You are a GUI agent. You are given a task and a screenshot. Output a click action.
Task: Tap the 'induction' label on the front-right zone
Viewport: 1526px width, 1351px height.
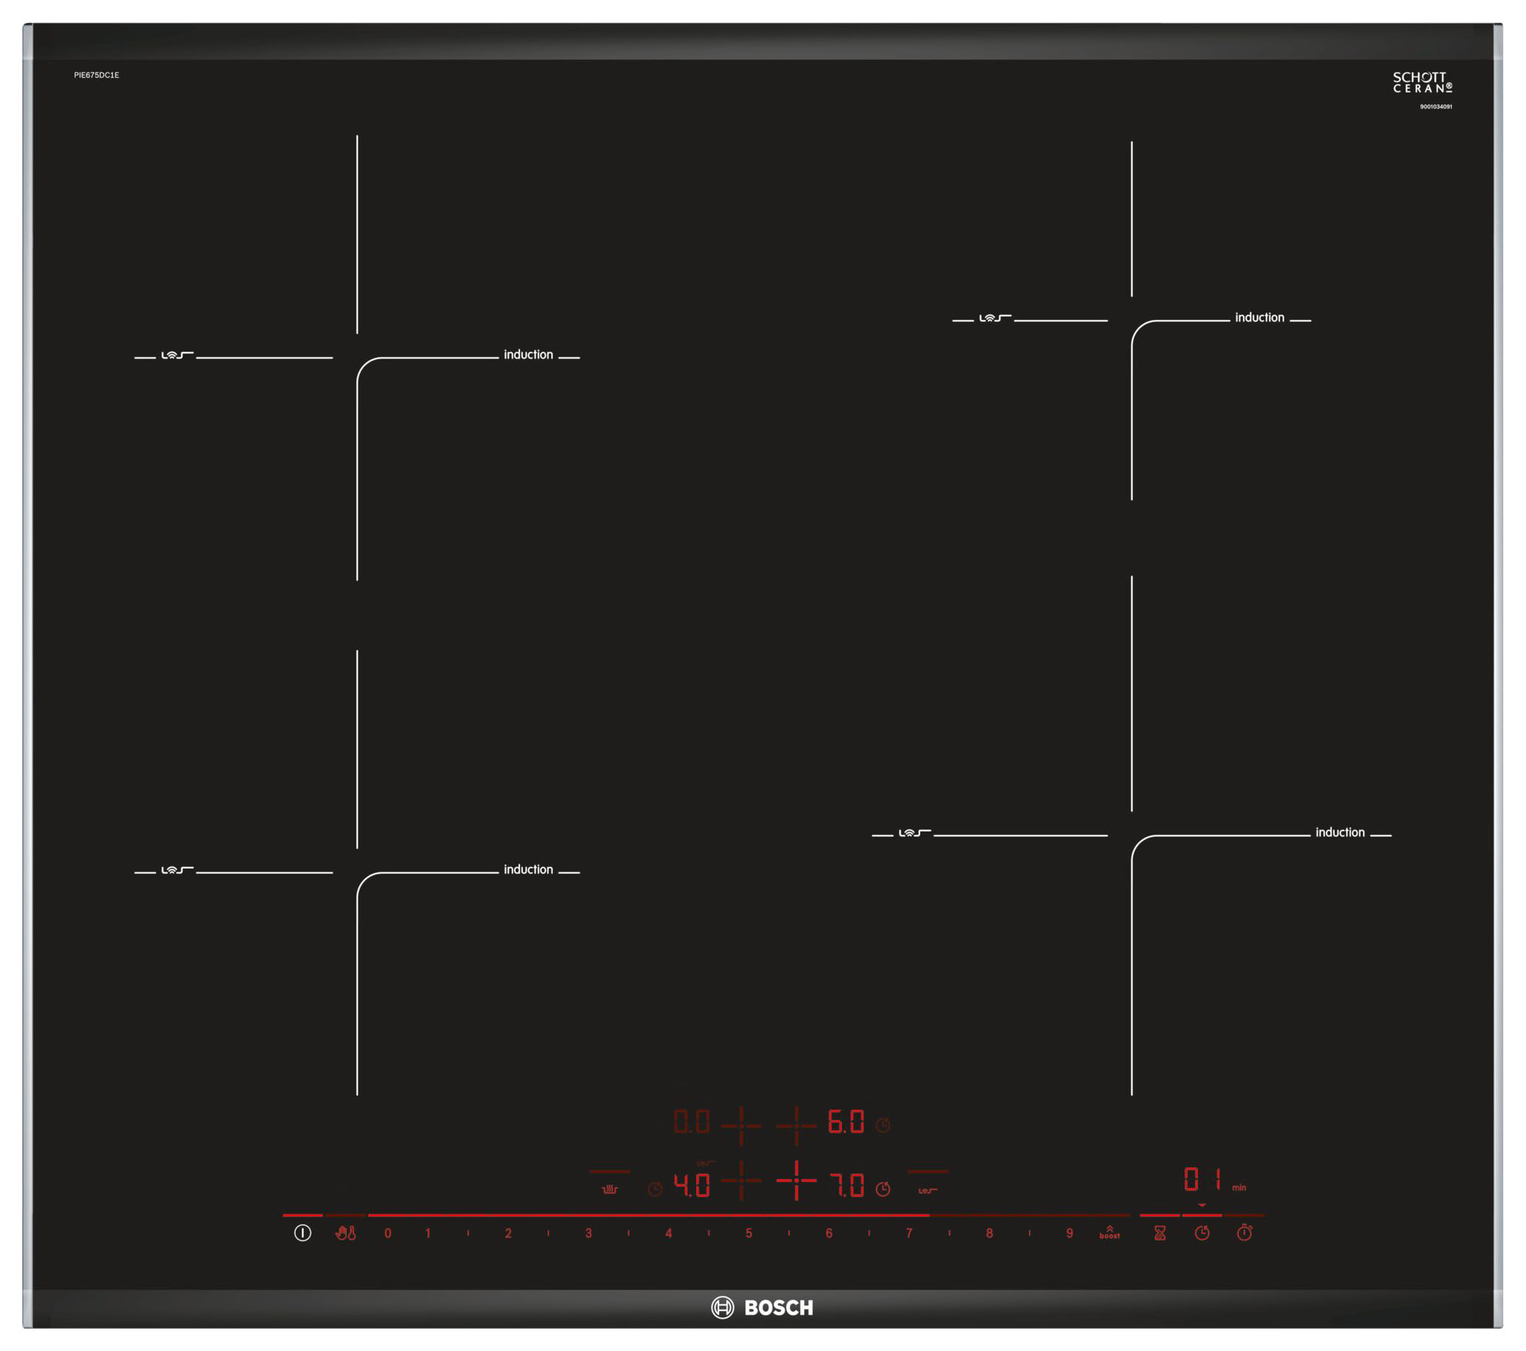tap(1340, 833)
